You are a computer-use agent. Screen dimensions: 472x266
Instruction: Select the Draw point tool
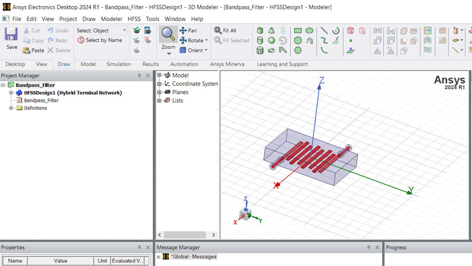pyautogui.click(x=351, y=41)
